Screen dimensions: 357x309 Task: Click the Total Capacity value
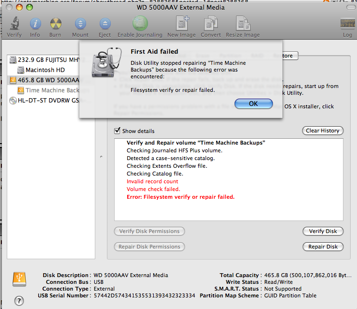click(x=308, y=275)
